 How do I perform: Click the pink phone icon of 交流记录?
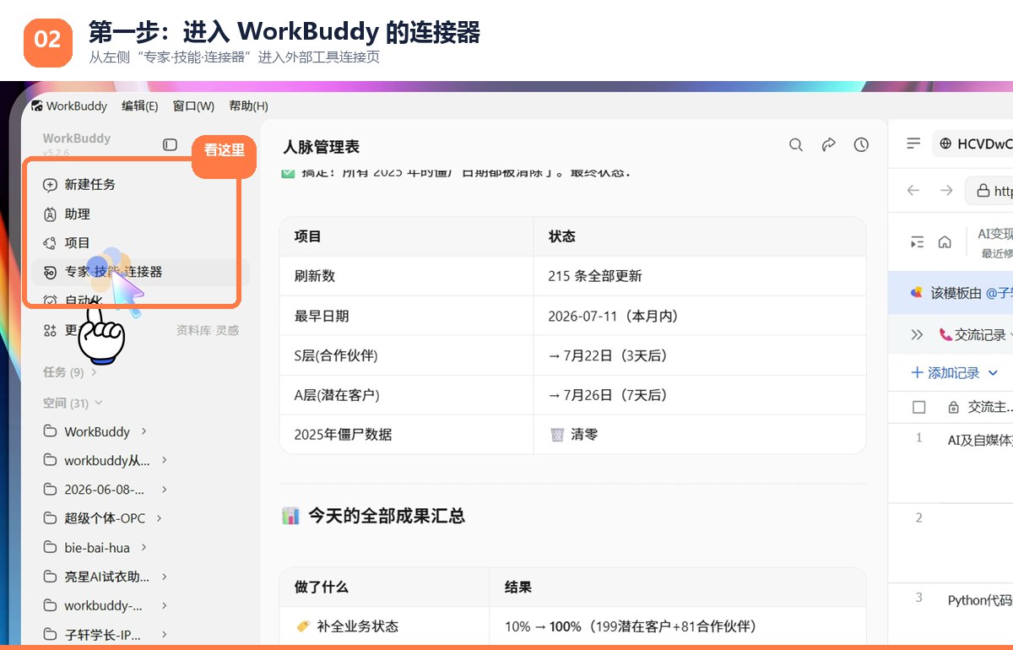945,335
